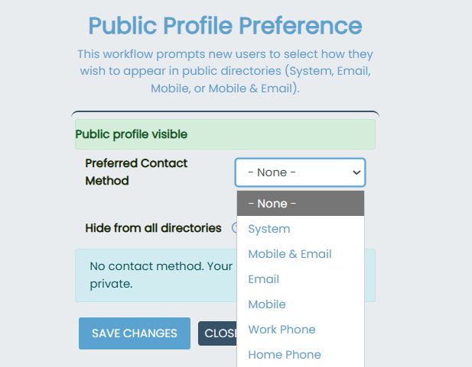
Task: Click the Preferred Contact Method dropdown arrow
Action: 356,172
